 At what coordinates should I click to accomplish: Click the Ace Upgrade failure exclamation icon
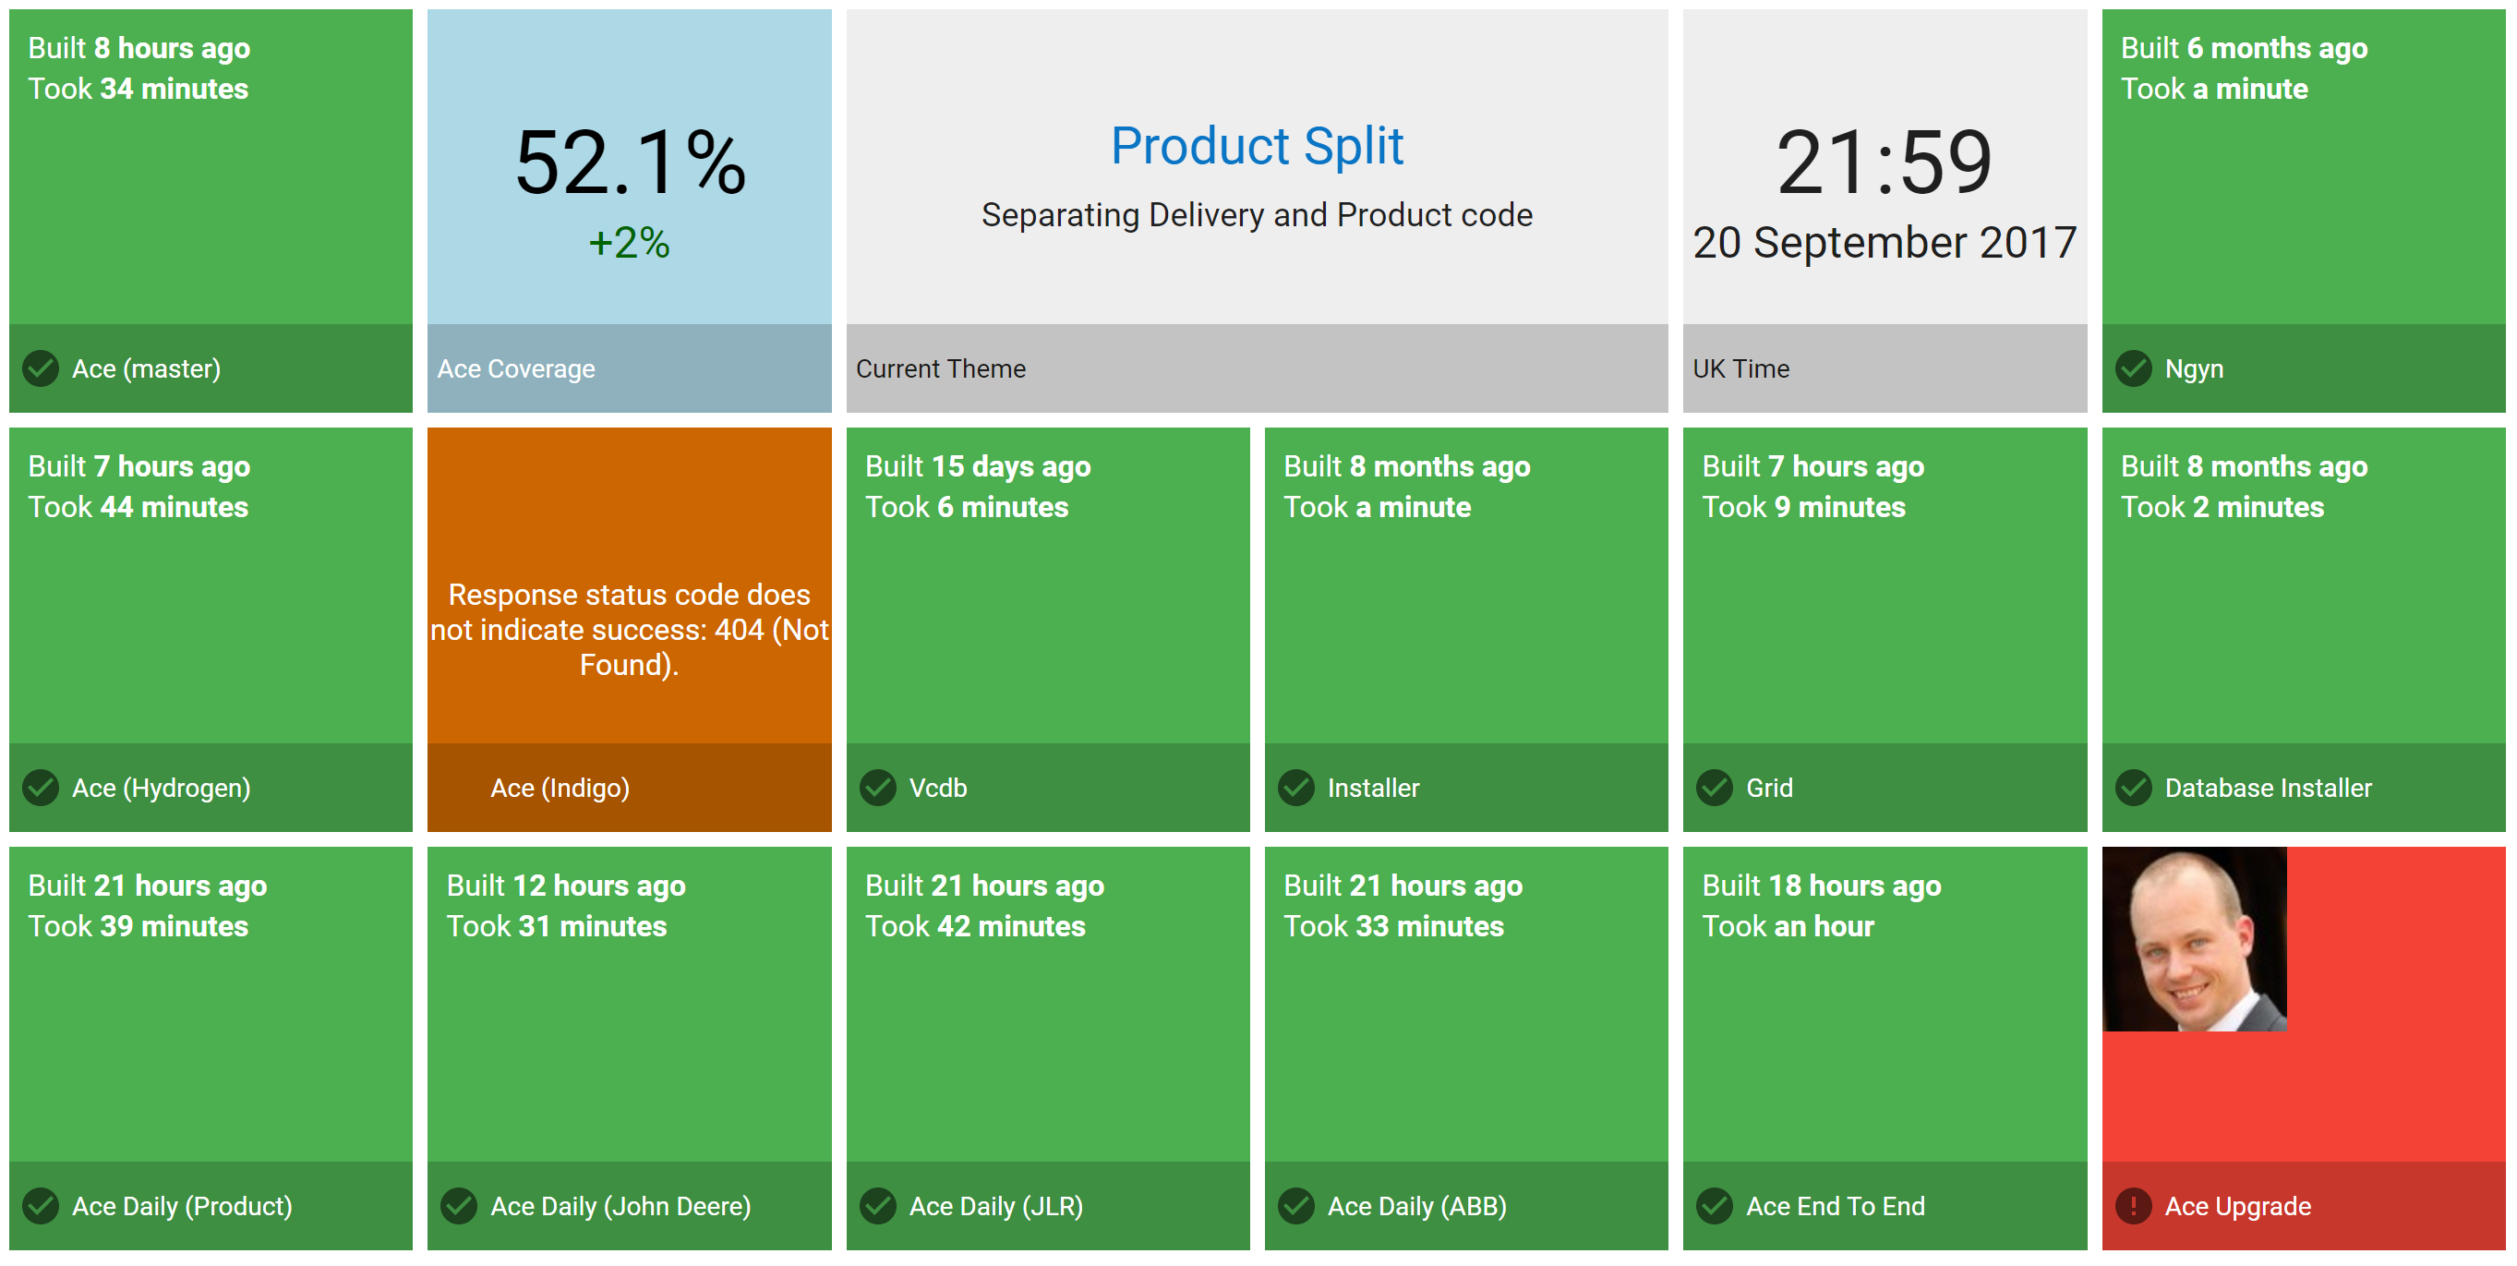point(2133,1205)
